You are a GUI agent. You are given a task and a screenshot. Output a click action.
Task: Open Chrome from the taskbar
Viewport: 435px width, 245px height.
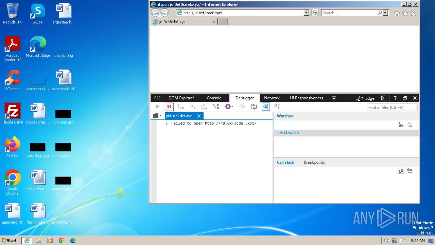(62, 241)
